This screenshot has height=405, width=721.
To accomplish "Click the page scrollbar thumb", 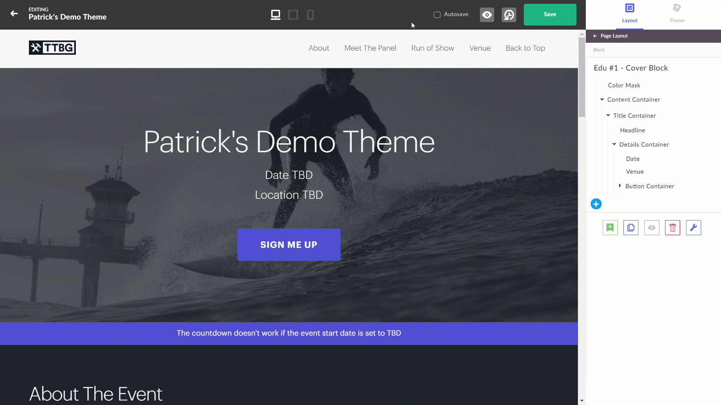I will pyautogui.click(x=582, y=77).
